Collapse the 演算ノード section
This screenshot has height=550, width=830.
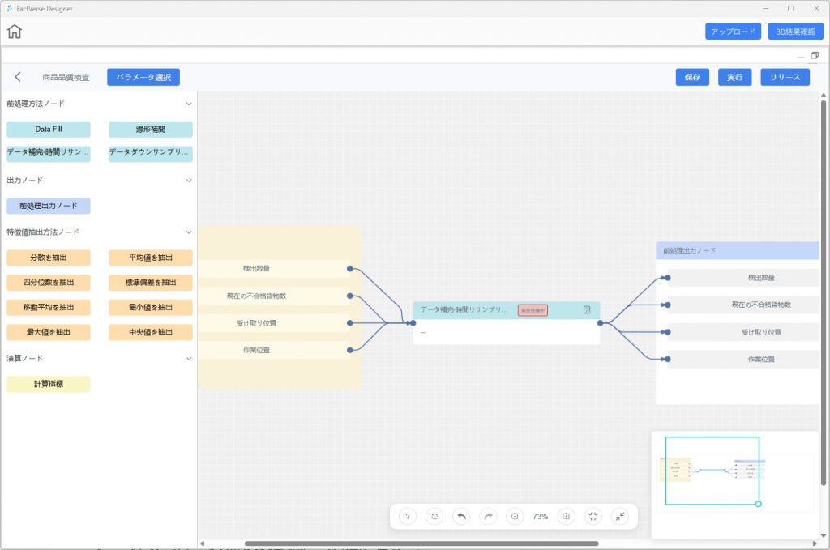click(189, 358)
